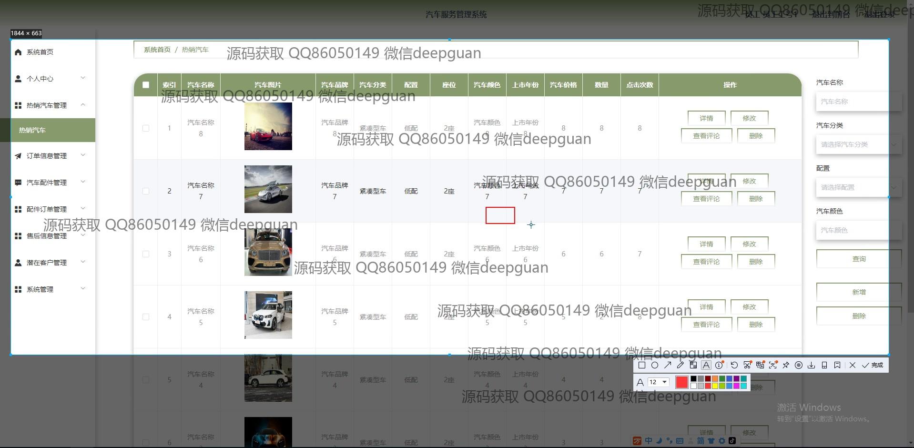Click the grid icon for 系统管理
The image size is (914, 448).
(x=18, y=289)
